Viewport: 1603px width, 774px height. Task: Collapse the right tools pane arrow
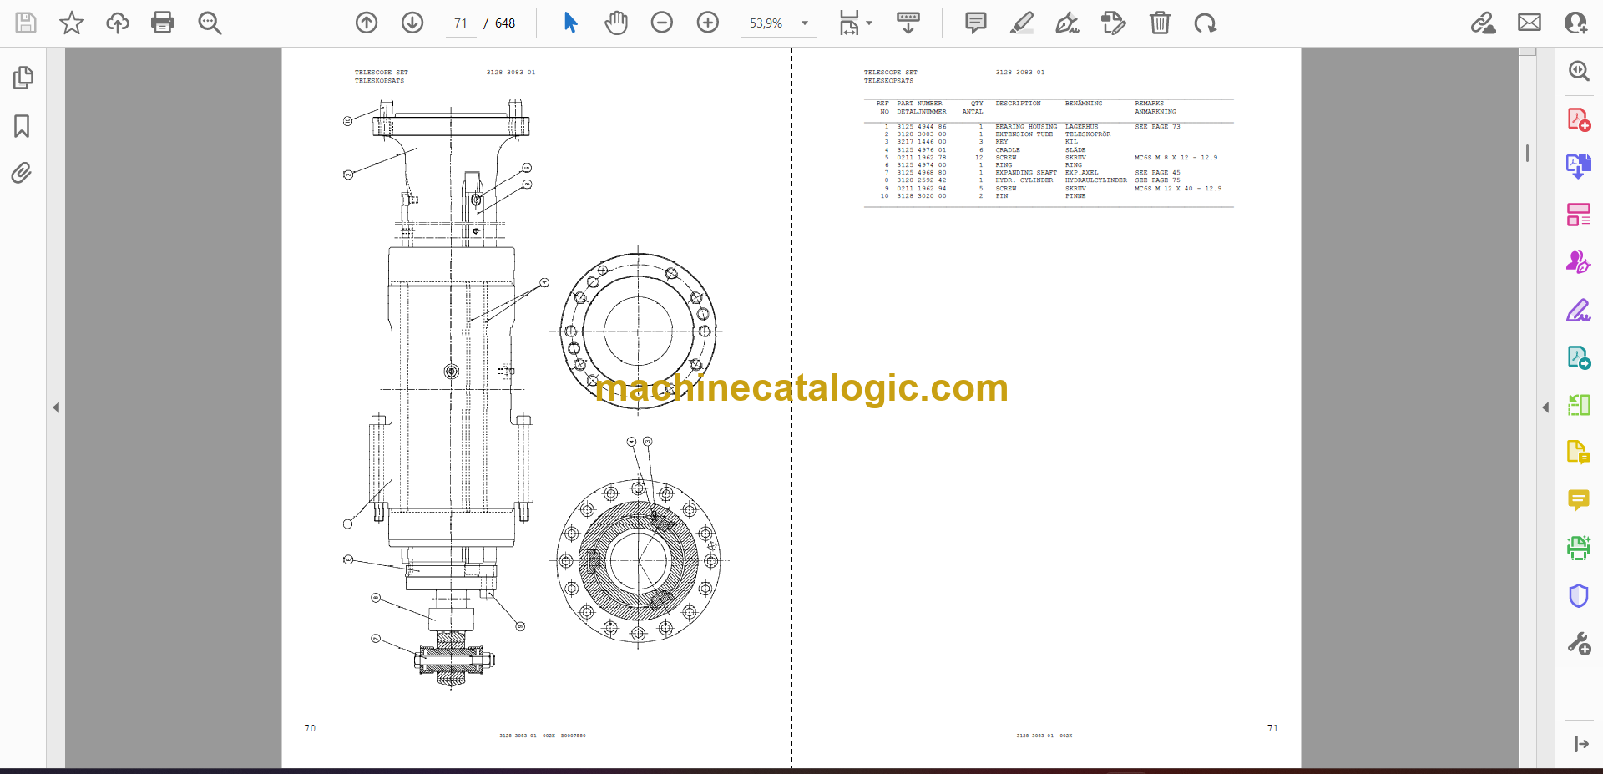pos(1545,407)
